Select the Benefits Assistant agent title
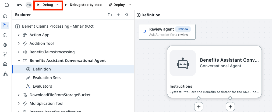The image size is (272, 112). point(229,60)
